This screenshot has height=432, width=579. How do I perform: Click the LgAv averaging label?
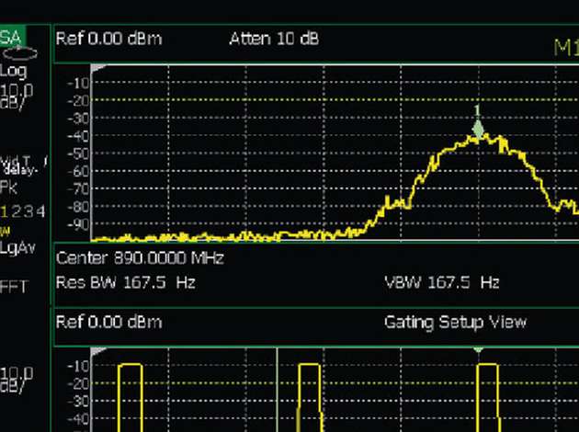(17, 248)
